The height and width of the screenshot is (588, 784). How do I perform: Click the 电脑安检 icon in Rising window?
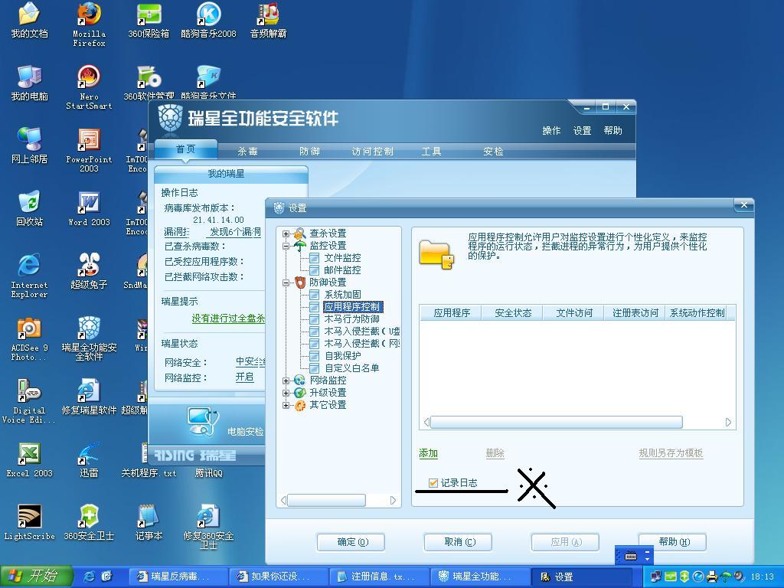[204, 422]
